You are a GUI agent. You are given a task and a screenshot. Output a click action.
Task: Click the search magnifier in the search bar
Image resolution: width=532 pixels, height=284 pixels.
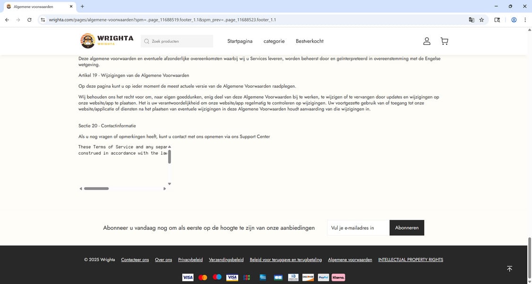point(147,41)
